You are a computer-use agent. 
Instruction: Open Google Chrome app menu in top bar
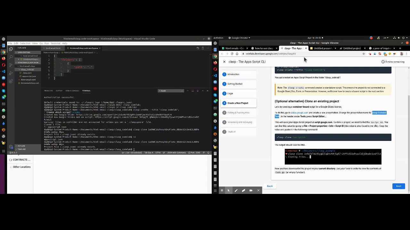(x=240, y=38)
